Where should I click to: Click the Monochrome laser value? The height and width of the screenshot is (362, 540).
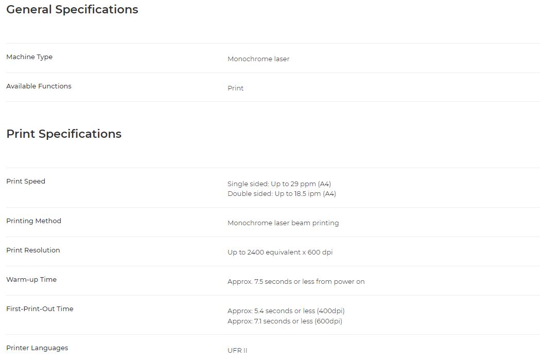pos(258,59)
